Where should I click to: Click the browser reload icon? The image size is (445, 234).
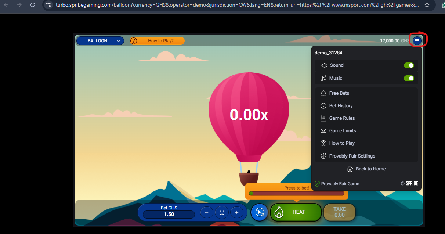(33, 5)
